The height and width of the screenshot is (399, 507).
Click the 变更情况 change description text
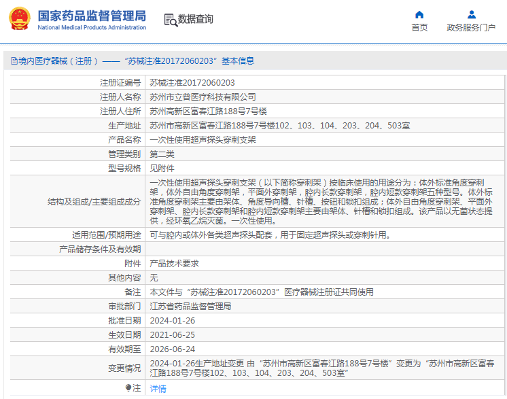click(x=322, y=368)
